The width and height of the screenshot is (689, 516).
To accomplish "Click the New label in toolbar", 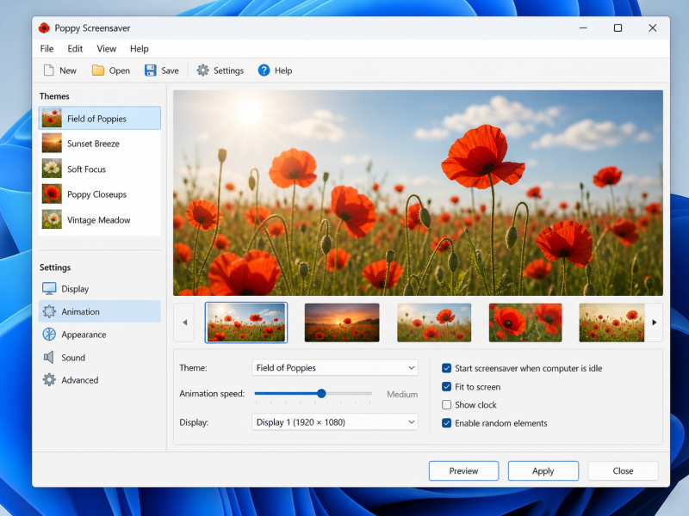I will 68,71.
